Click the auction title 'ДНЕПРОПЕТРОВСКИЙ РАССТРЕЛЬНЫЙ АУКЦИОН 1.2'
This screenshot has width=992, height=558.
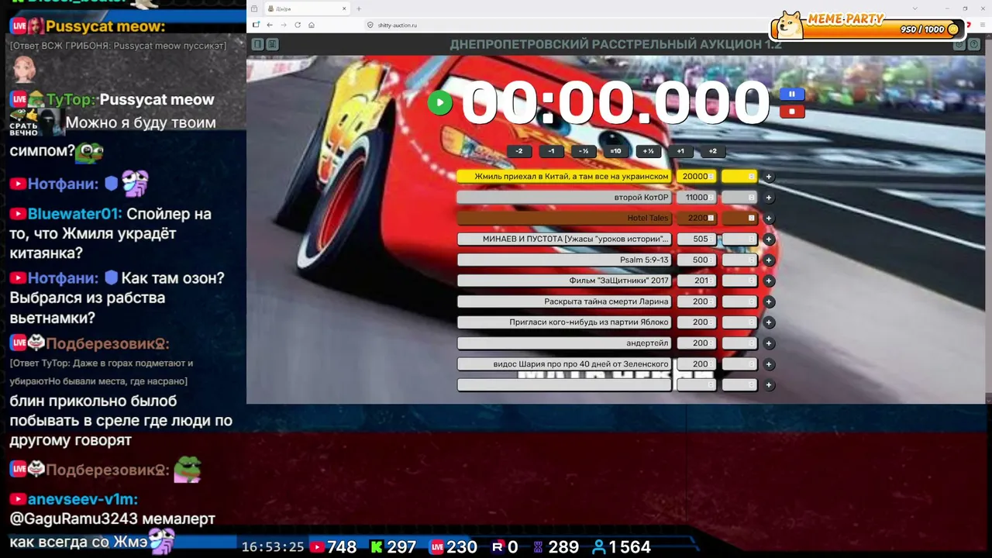615,45
